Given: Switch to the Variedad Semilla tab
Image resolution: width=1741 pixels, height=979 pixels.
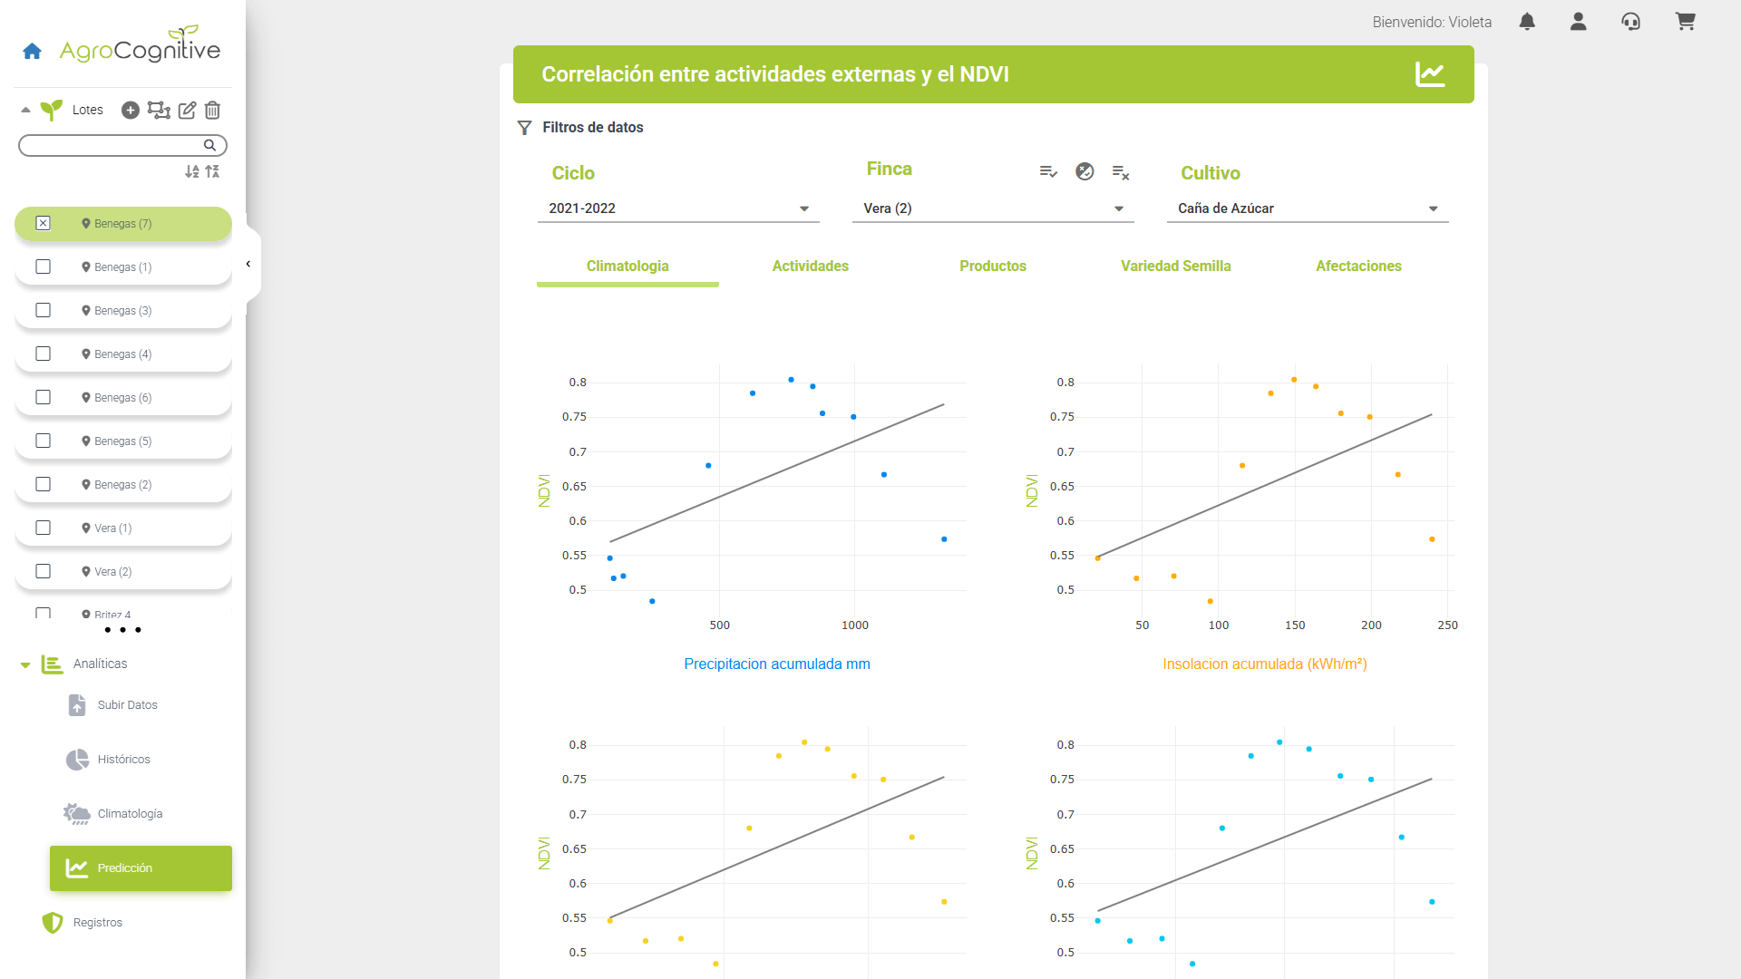Looking at the screenshot, I should pyautogui.click(x=1176, y=267).
